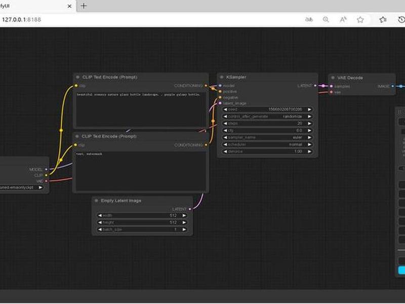
Task: Open a new browser tab with plus icon
Action: (x=84, y=6)
